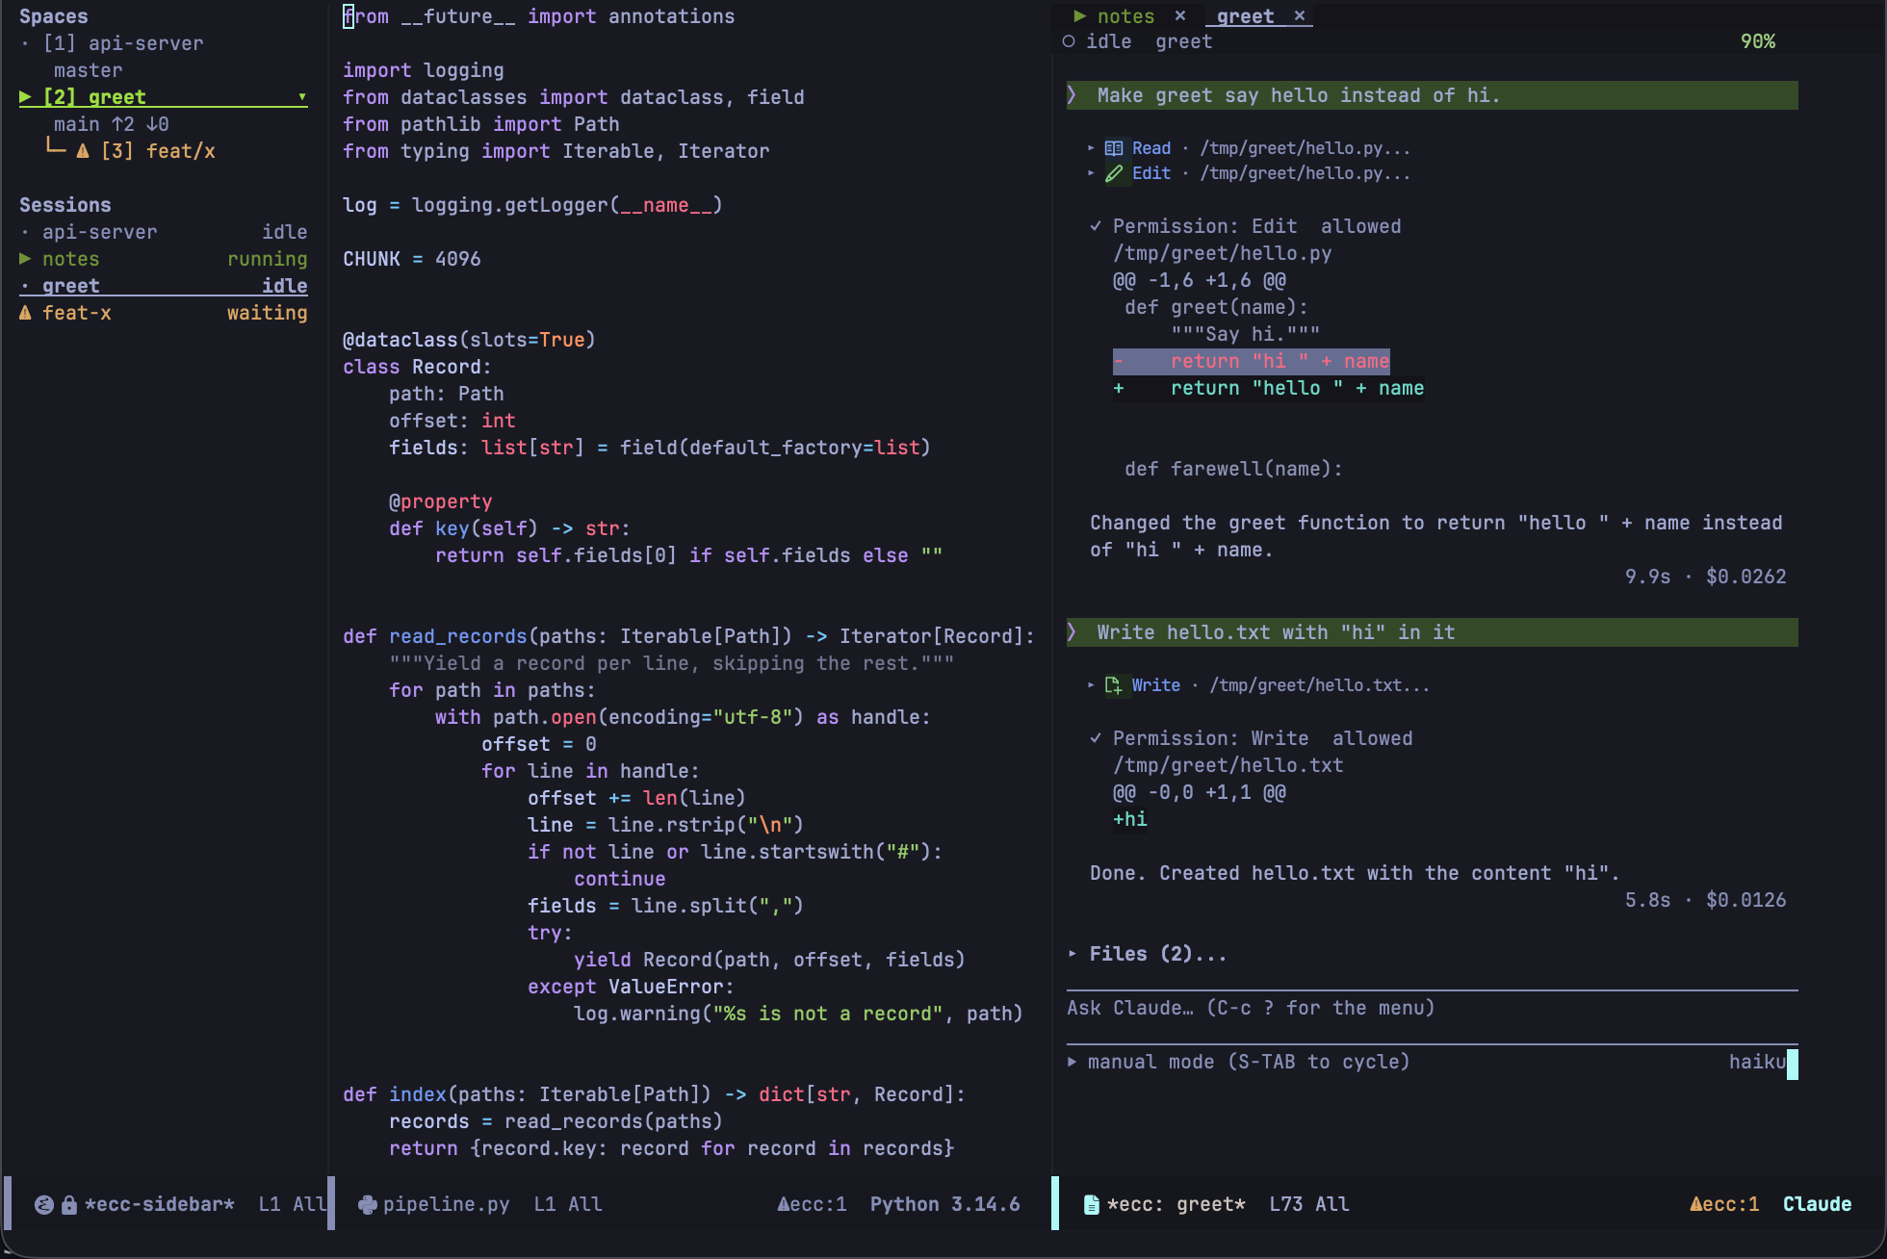Click the master branch label
The image size is (1887, 1259).
tap(89, 70)
